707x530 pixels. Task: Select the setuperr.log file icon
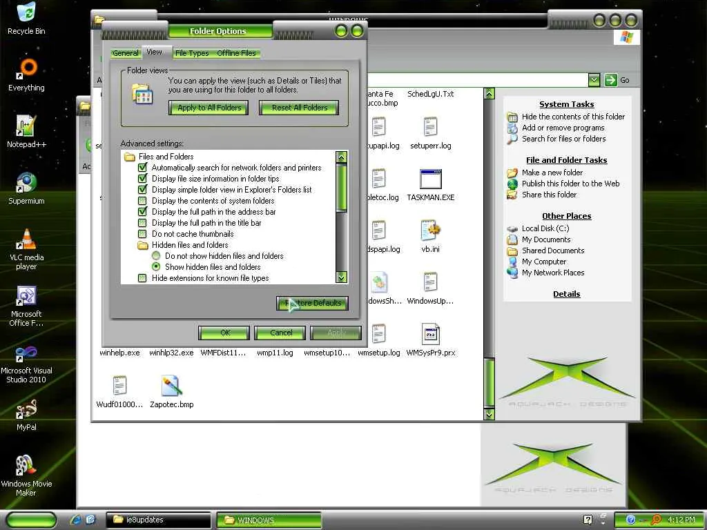tap(430, 128)
